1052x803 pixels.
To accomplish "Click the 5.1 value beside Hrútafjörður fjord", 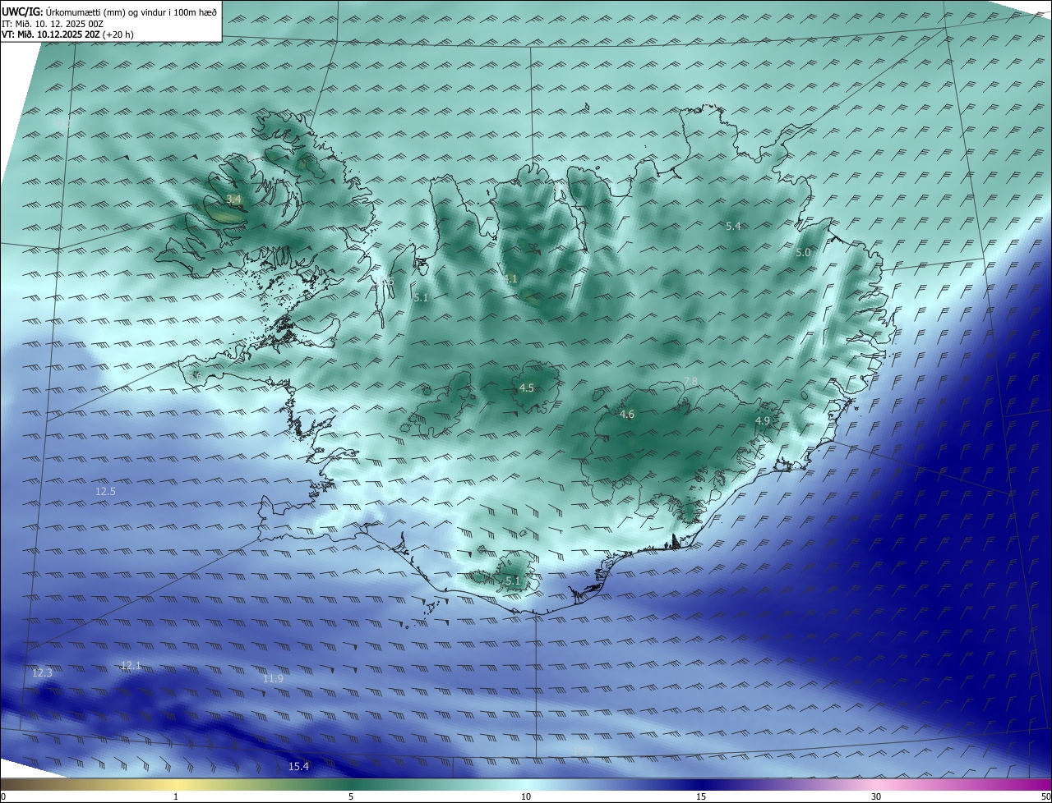I will pyautogui.click(x=421, y=297).
